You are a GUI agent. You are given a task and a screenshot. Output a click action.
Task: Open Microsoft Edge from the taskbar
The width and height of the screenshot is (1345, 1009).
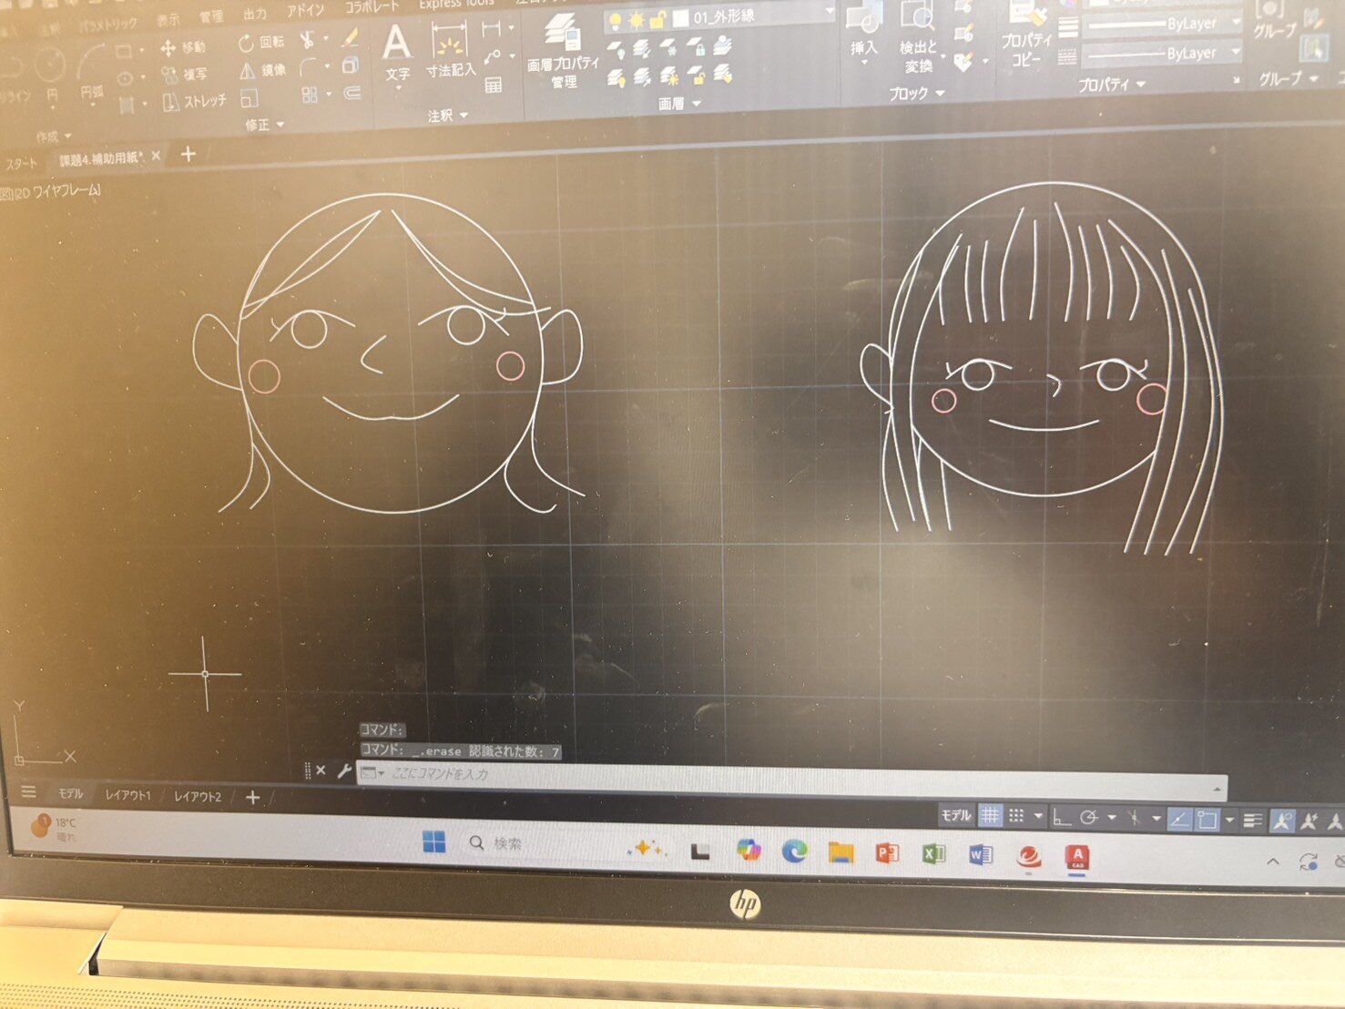[794, 851]
